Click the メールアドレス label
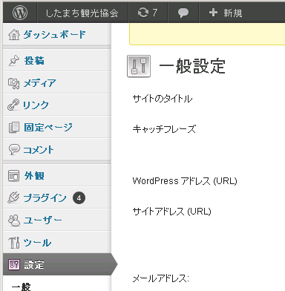285x291 pixels. [161, 278]
